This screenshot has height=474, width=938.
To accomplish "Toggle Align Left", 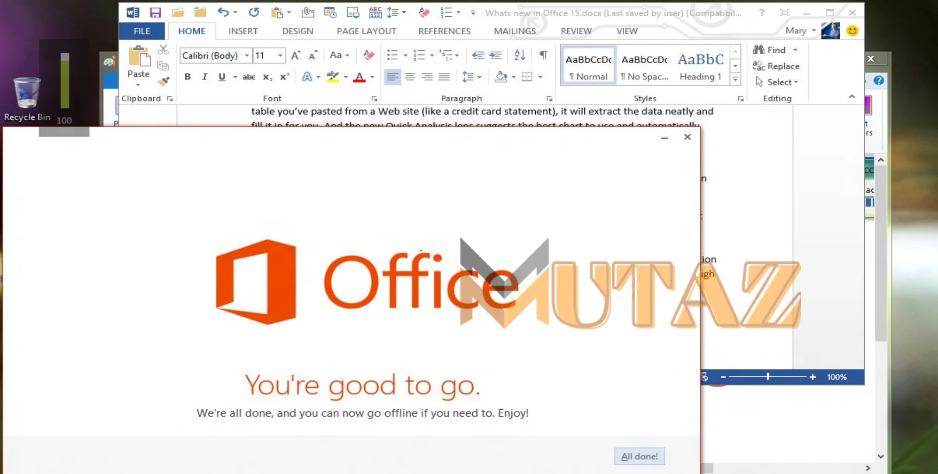I will (x=393, y=77).
